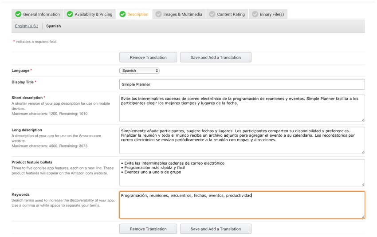Viewport: 377px width, 237px height.
Task: Click gray checkmark icon on Content Rating
Action: pos(212,14)
